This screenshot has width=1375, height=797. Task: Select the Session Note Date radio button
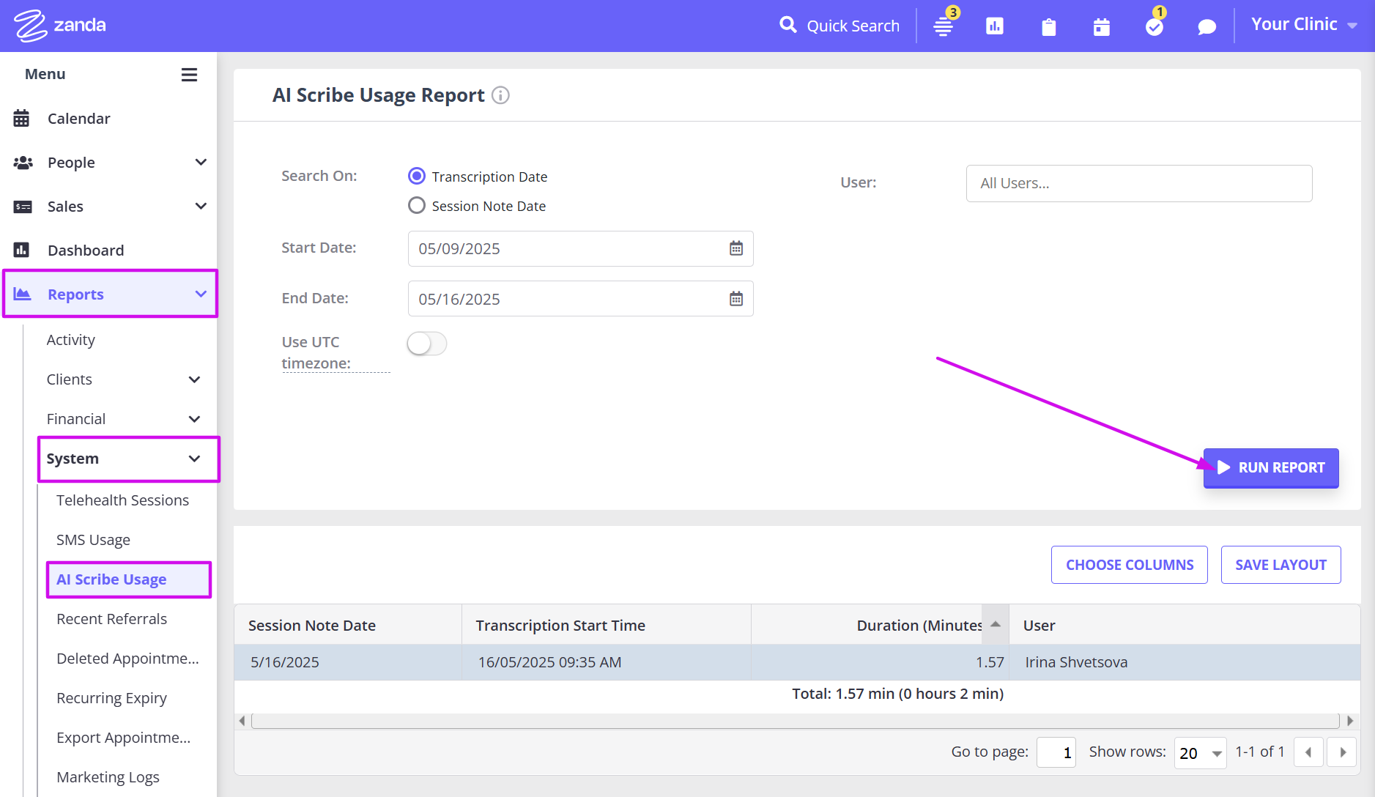[416, 205]
